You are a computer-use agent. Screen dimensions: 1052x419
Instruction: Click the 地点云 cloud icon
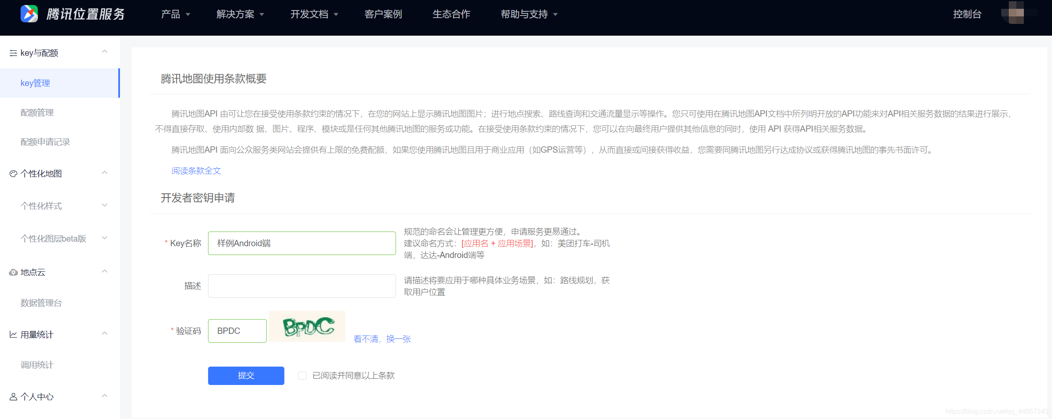(x=13, y=273)
